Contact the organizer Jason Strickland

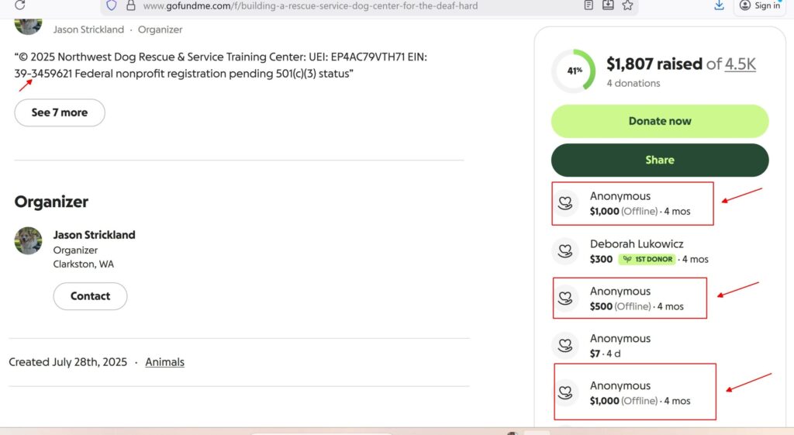(x=90, y=296)
